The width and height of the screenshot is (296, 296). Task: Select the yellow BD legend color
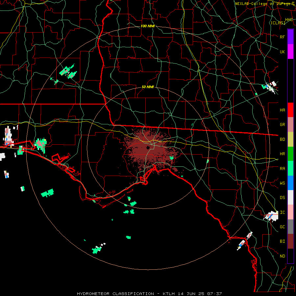[x=290, y=139]
